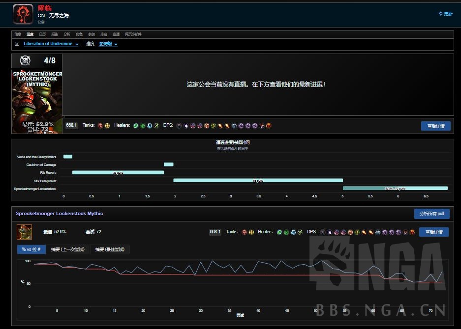461x329 pixels.
Task: Click the first tank class icon in upper roster
Action: coord(100,126)
